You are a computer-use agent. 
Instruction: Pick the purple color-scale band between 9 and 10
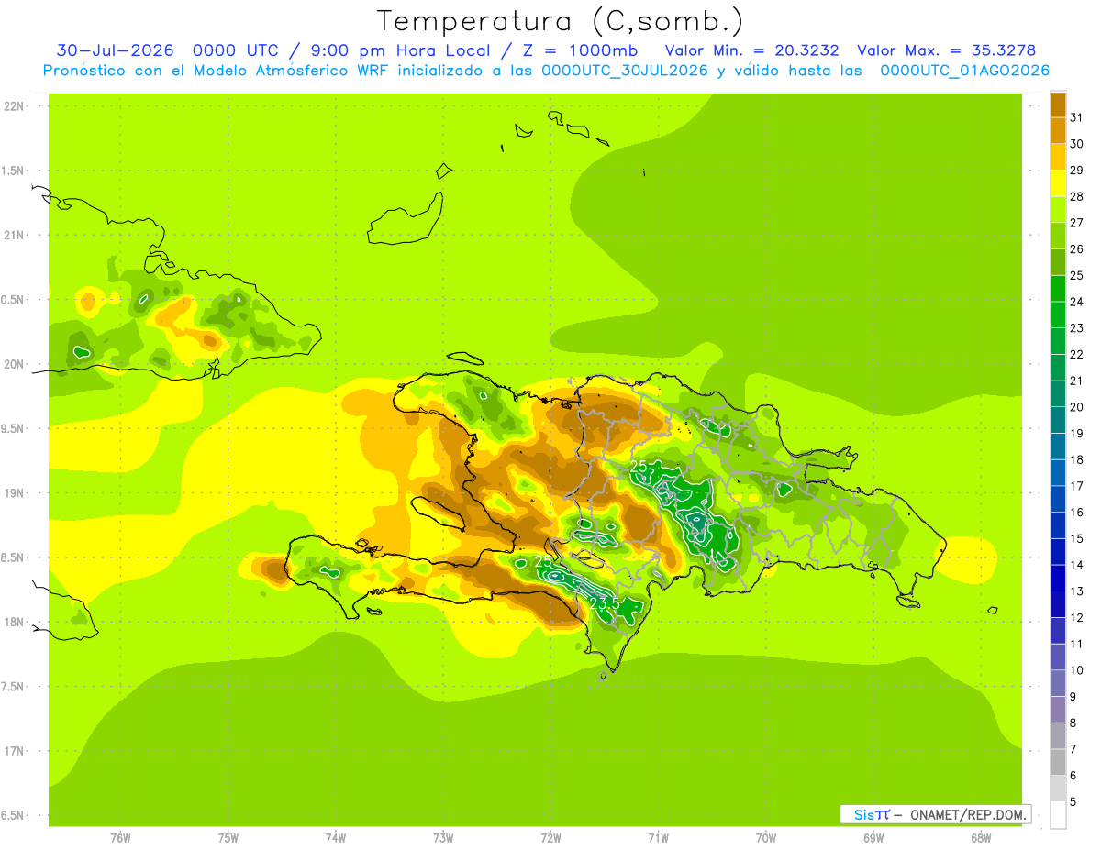click(1058, 684)
